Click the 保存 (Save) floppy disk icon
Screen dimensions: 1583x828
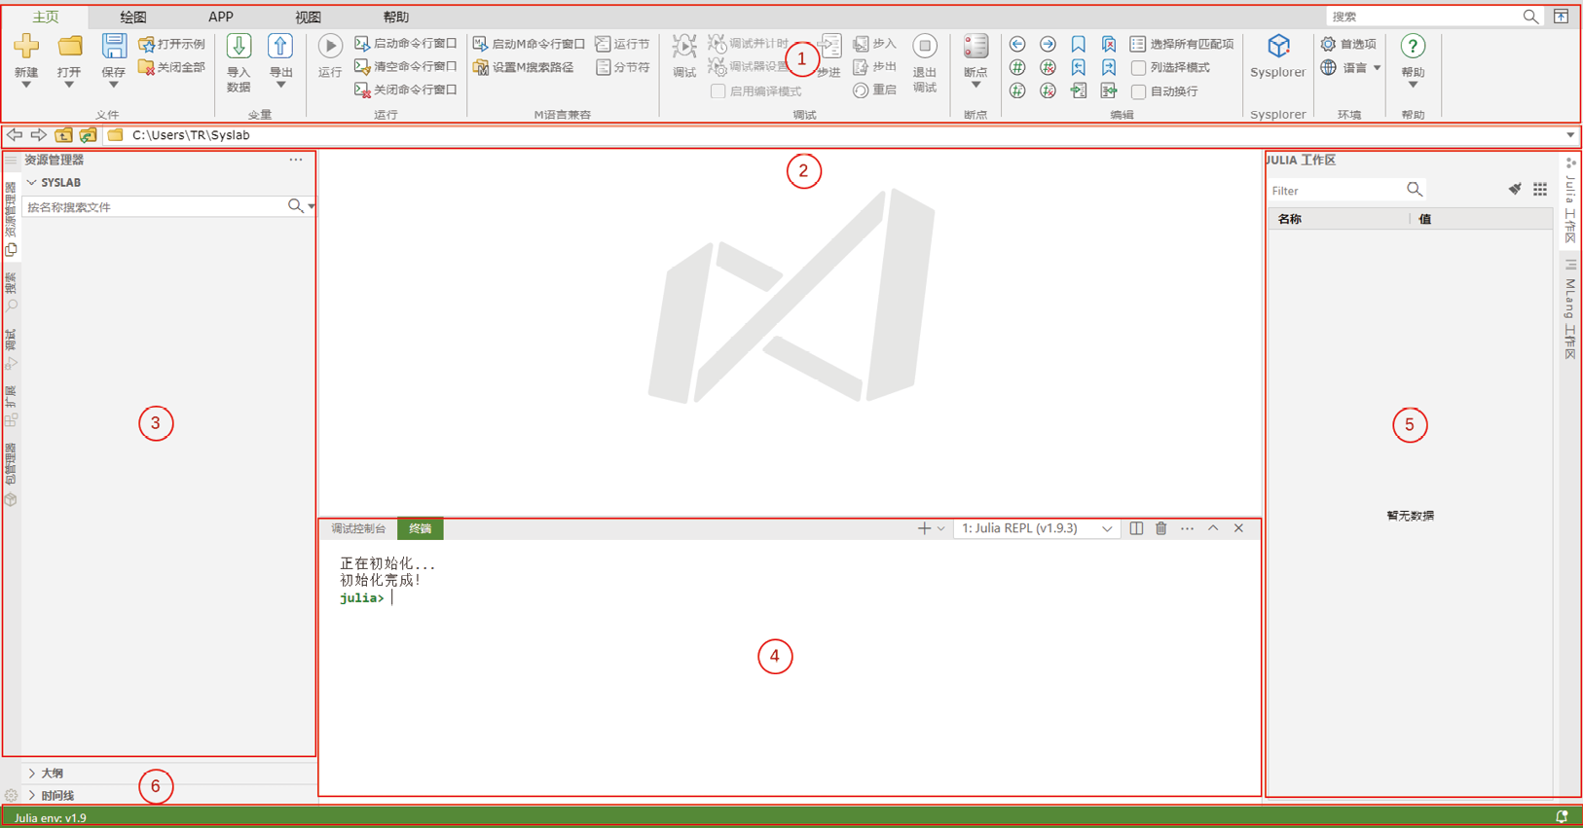pyautogui.click(x=114, y=46)
